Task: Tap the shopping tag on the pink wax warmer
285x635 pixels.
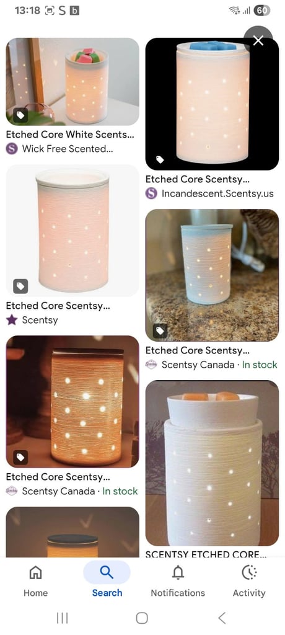Action: (20, 116)
